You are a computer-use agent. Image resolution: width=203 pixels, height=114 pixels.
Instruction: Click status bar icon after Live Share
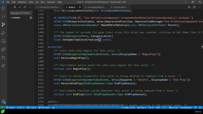[x=53, y=108]
